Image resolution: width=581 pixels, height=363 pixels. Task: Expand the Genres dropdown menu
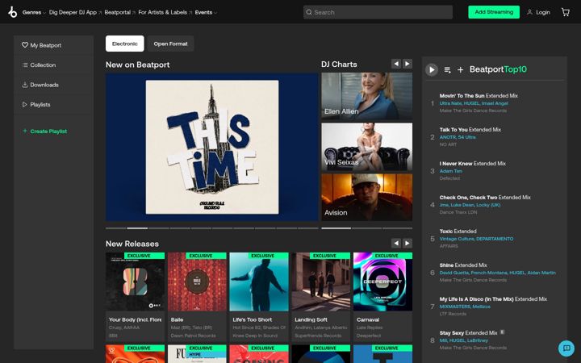[34, 12]
